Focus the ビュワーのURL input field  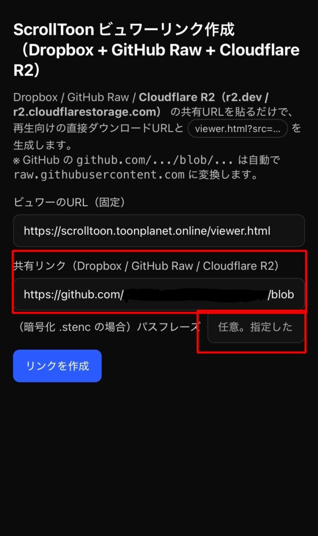click(x=159, y=231)
